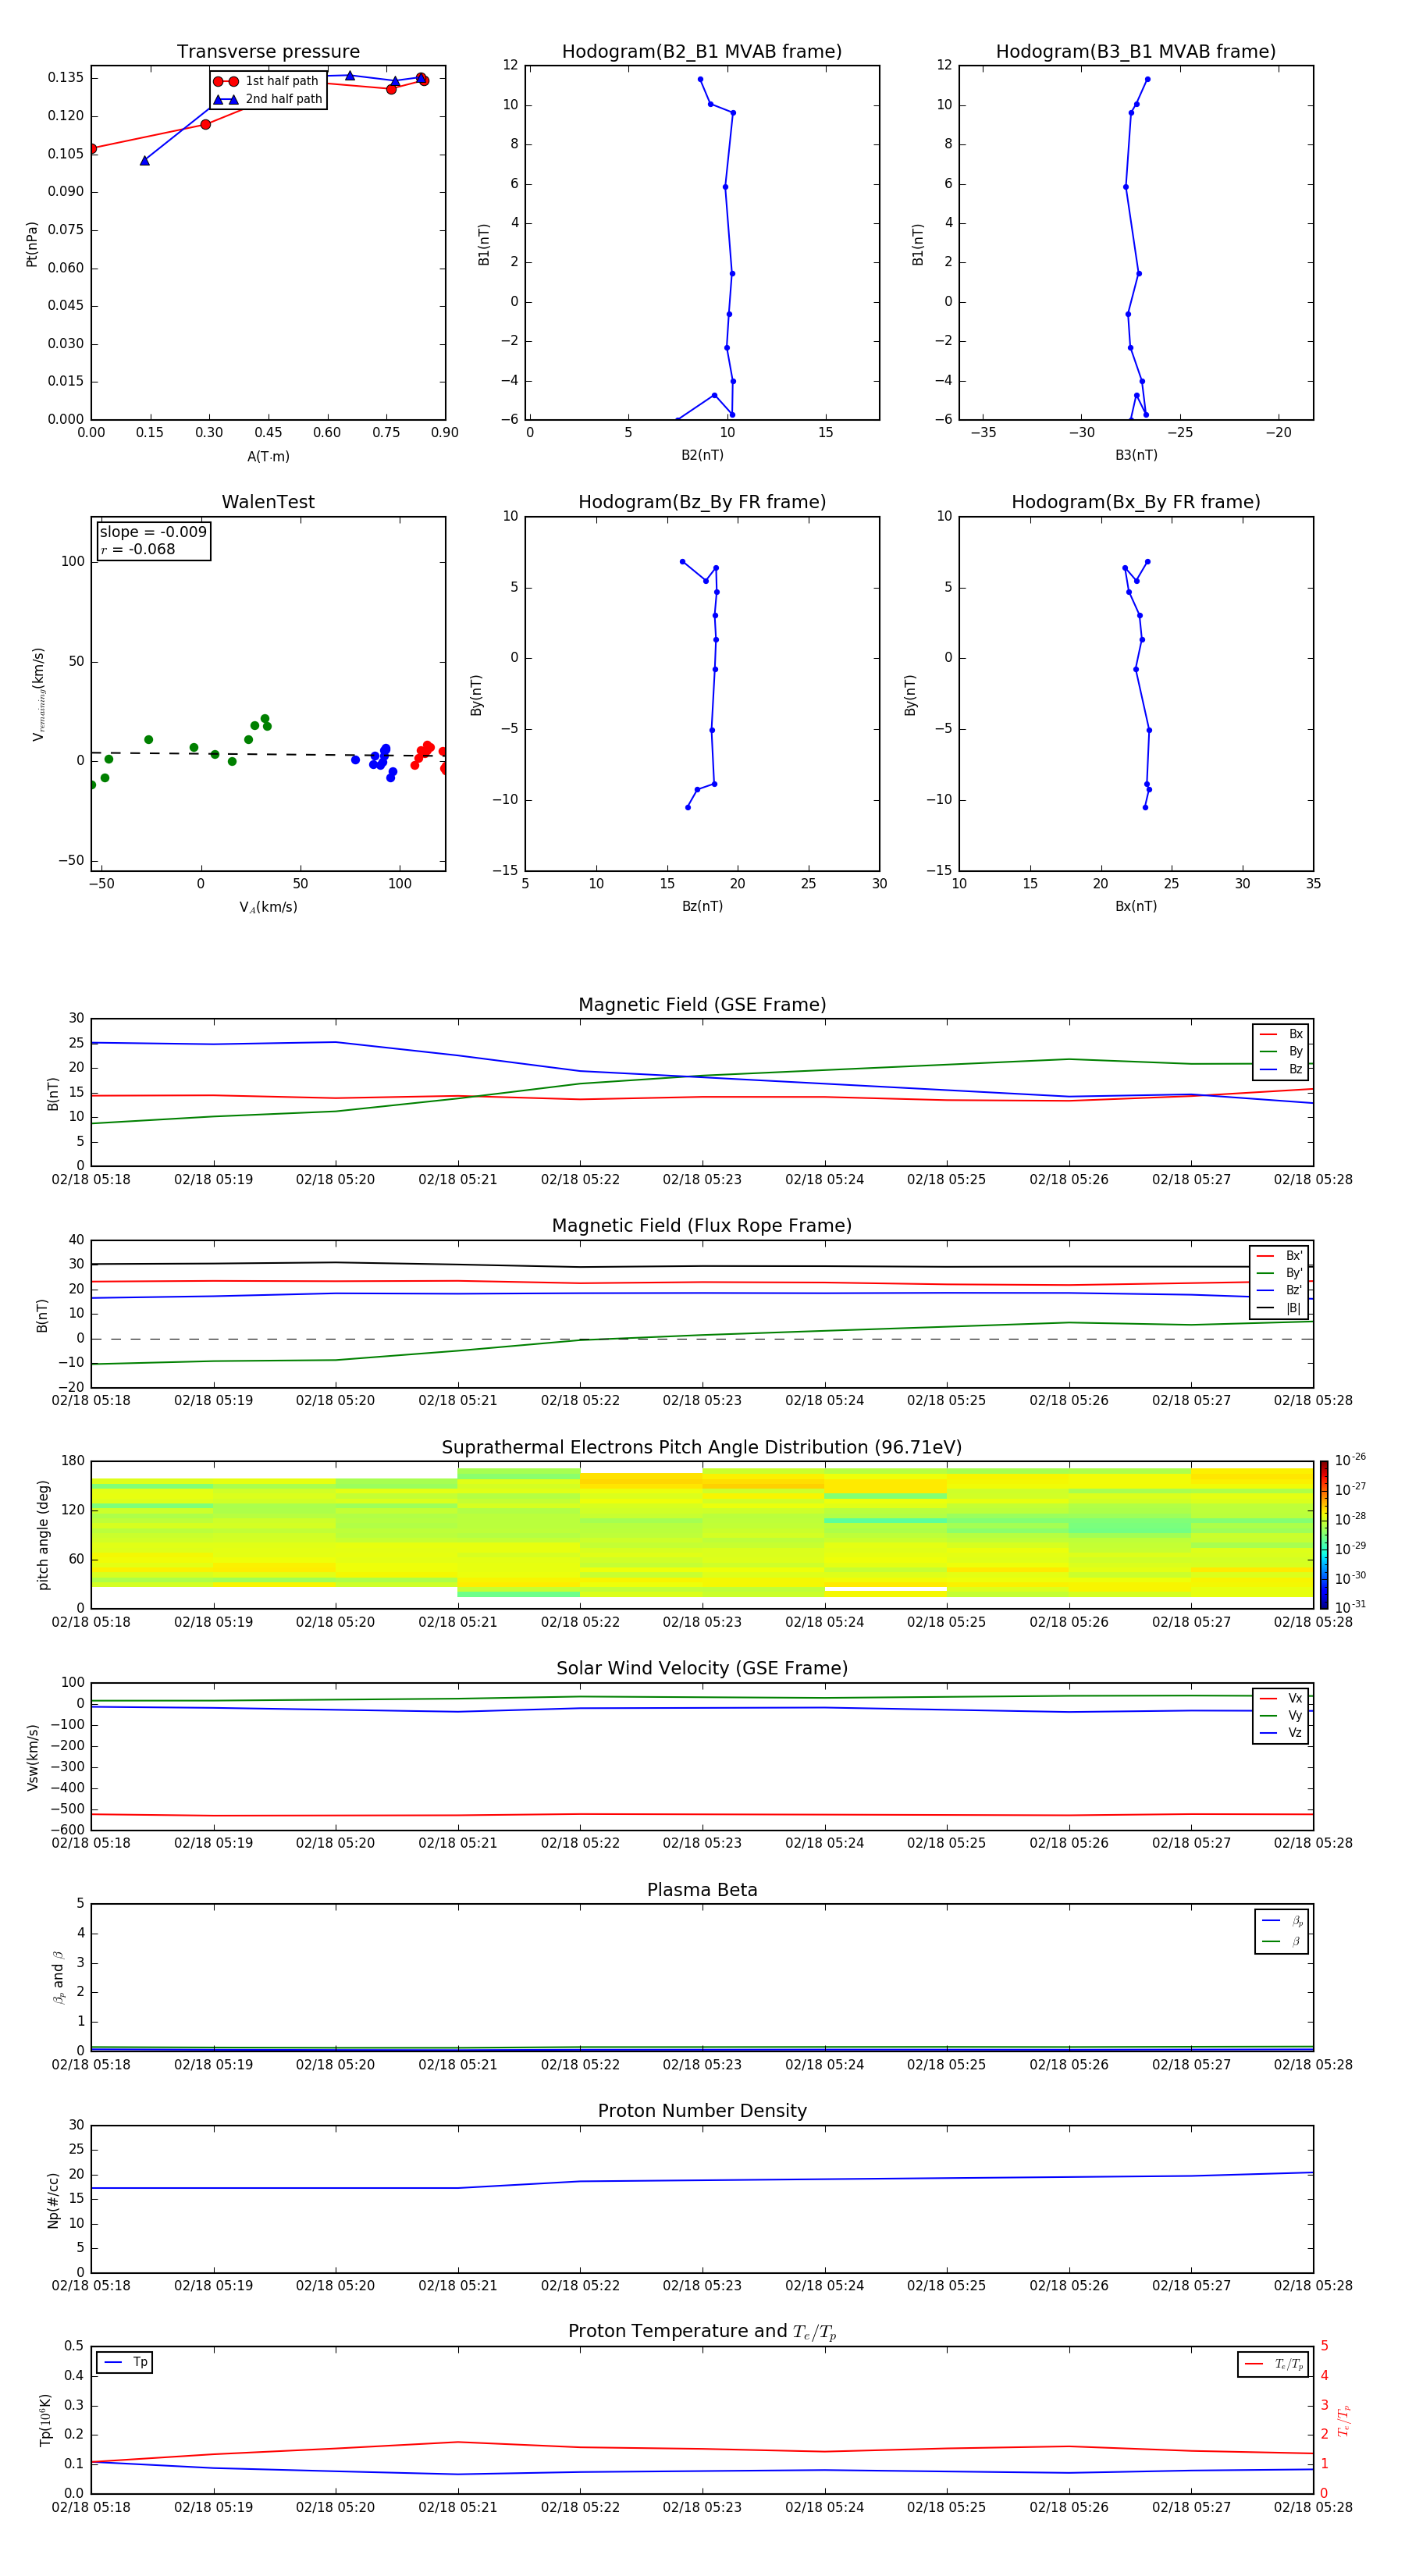1405x2576 pixels.
Task: Click 'By' in the GSE magnetic field legend
Action: (1295, 1052)
